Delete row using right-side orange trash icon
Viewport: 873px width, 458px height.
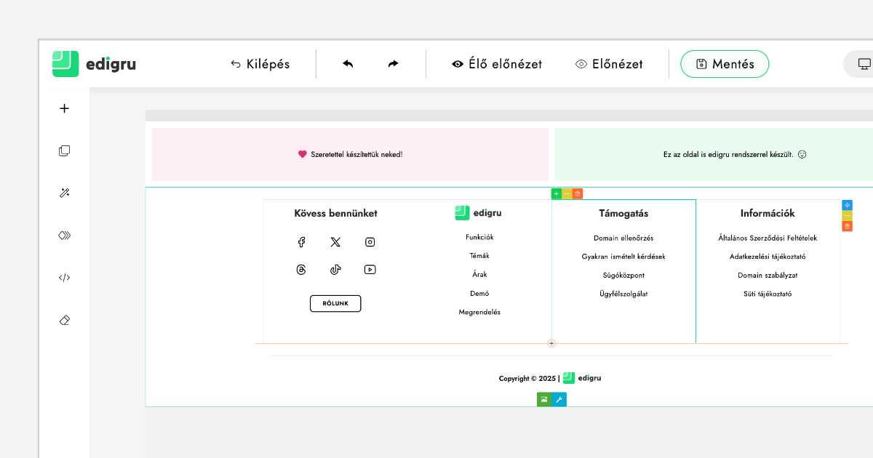click(x=847, y=226)
